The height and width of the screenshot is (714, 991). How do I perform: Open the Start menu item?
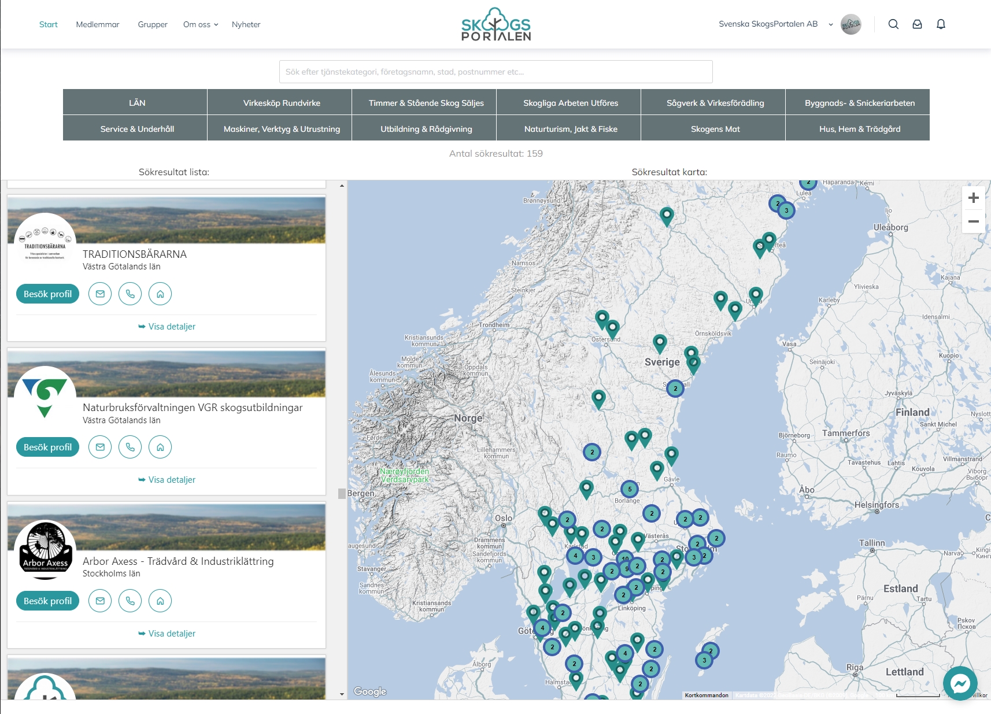point(49,24)
